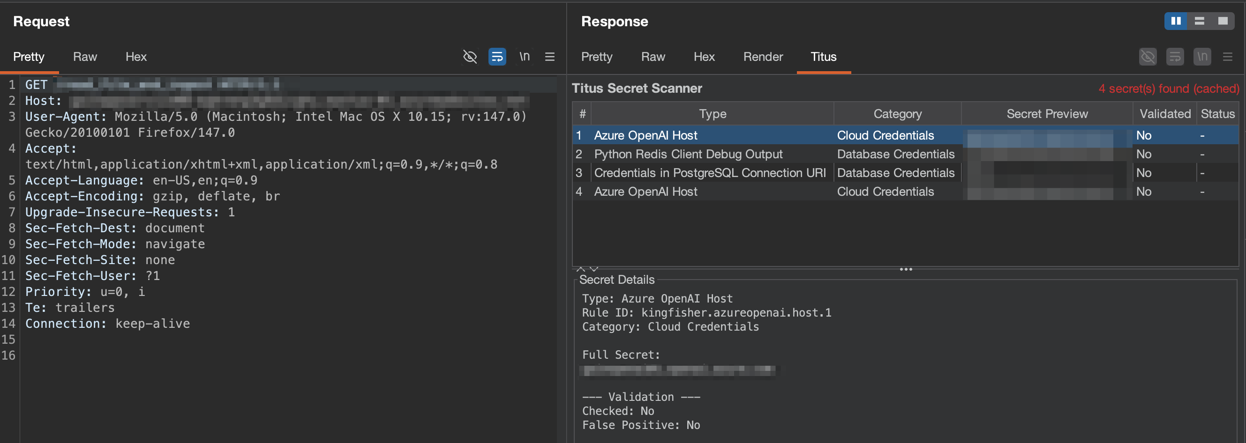Viewport: 1246px width, 443px height.
Task: Open the Response pane hamburger menu icon
Action: 1228,57
